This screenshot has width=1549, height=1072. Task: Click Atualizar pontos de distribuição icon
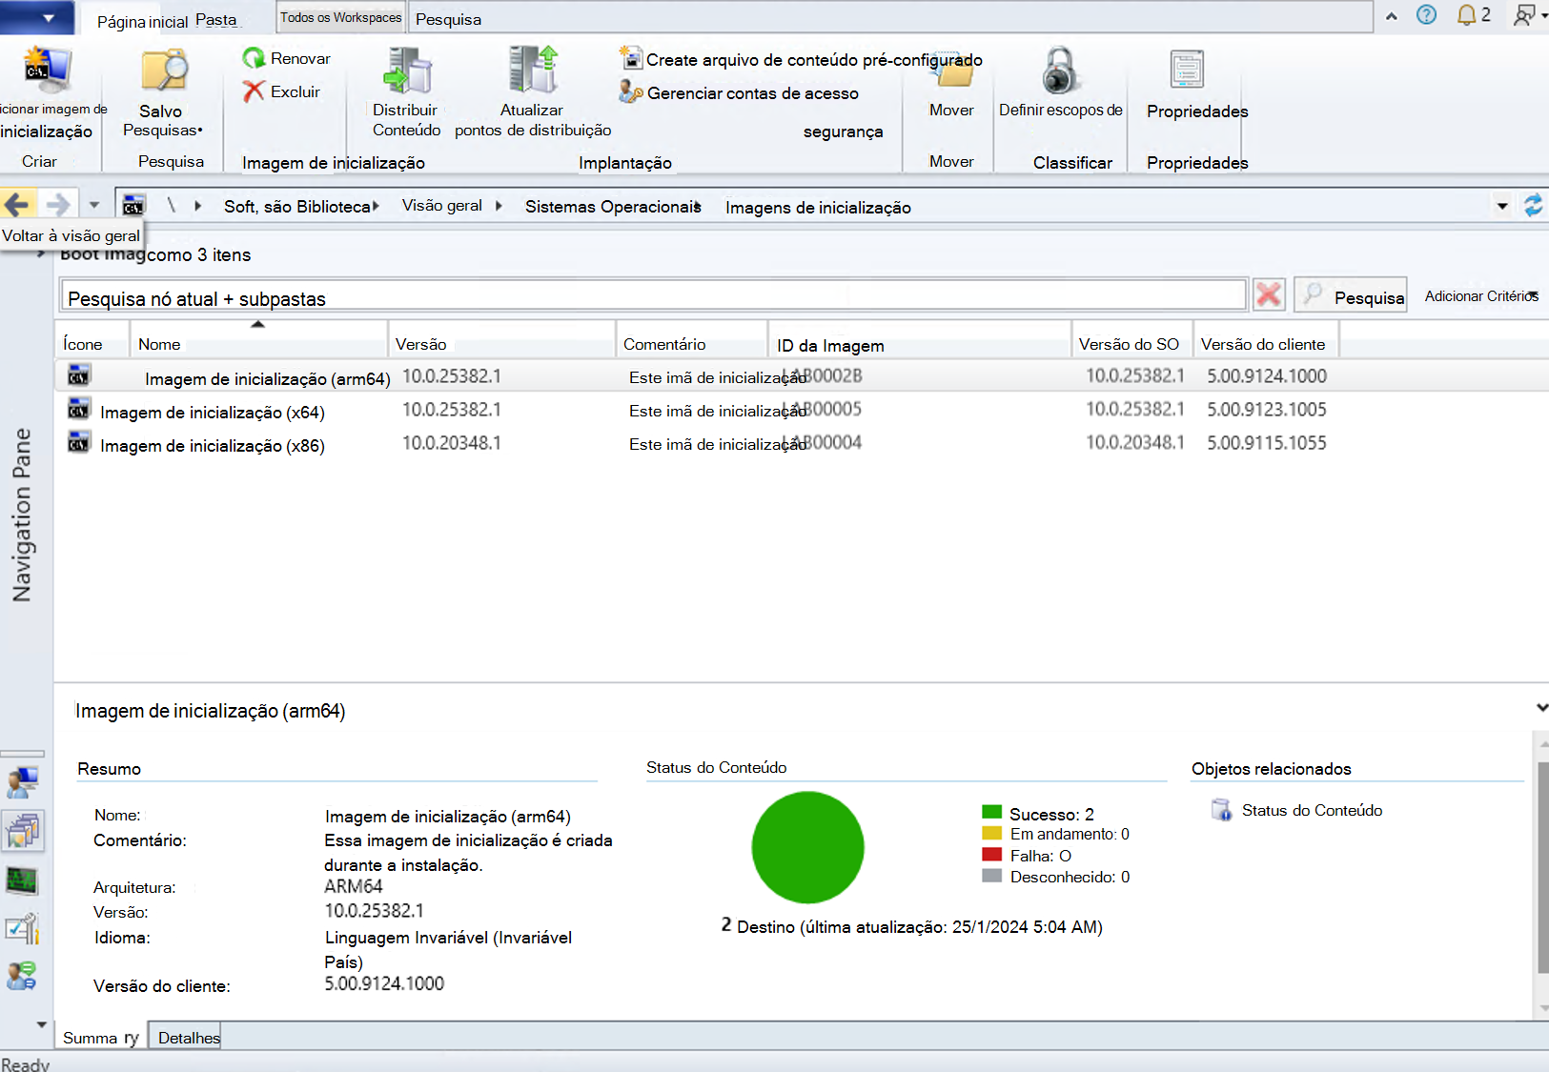point(533,71)
